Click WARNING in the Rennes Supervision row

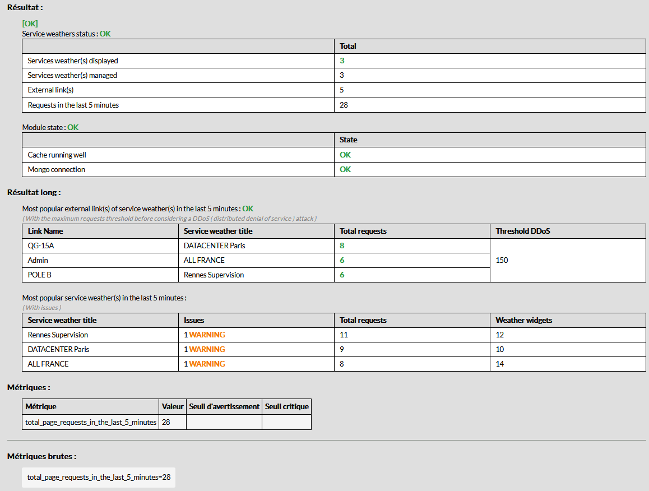[x=207, y=335]
